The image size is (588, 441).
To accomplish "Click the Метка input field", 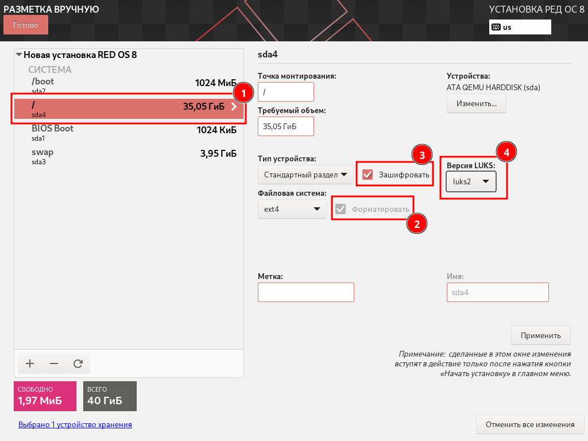I will [x=306, y=292].
